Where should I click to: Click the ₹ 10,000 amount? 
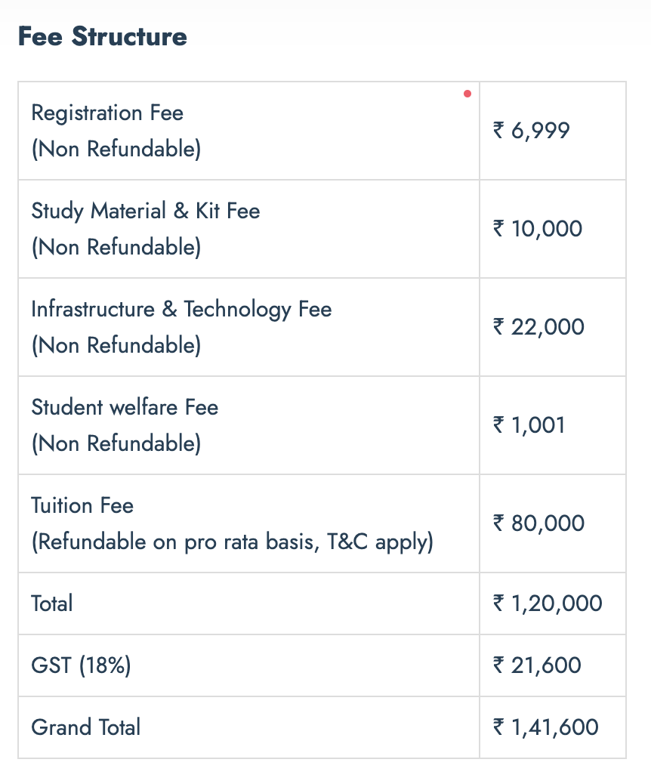pos(538,229)
